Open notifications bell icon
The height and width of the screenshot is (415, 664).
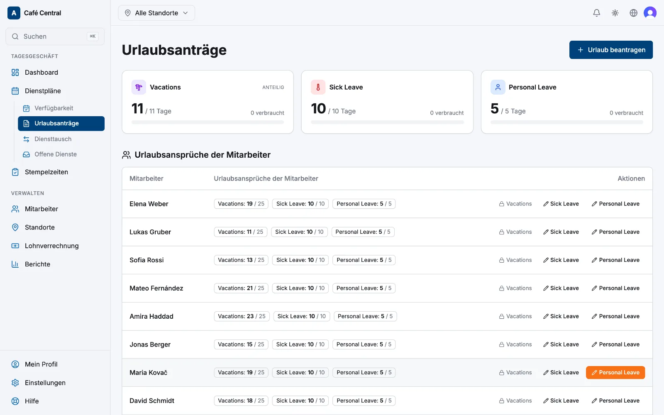596,13
